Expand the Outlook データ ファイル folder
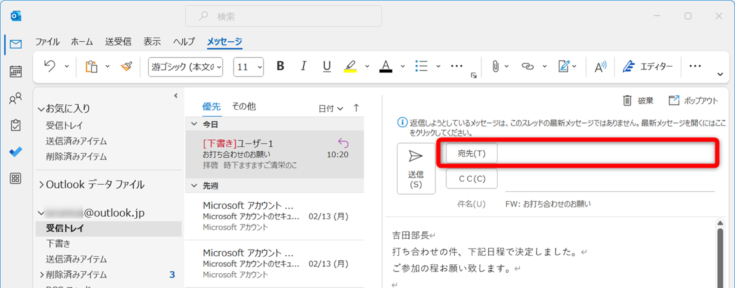 coord(41,185)
